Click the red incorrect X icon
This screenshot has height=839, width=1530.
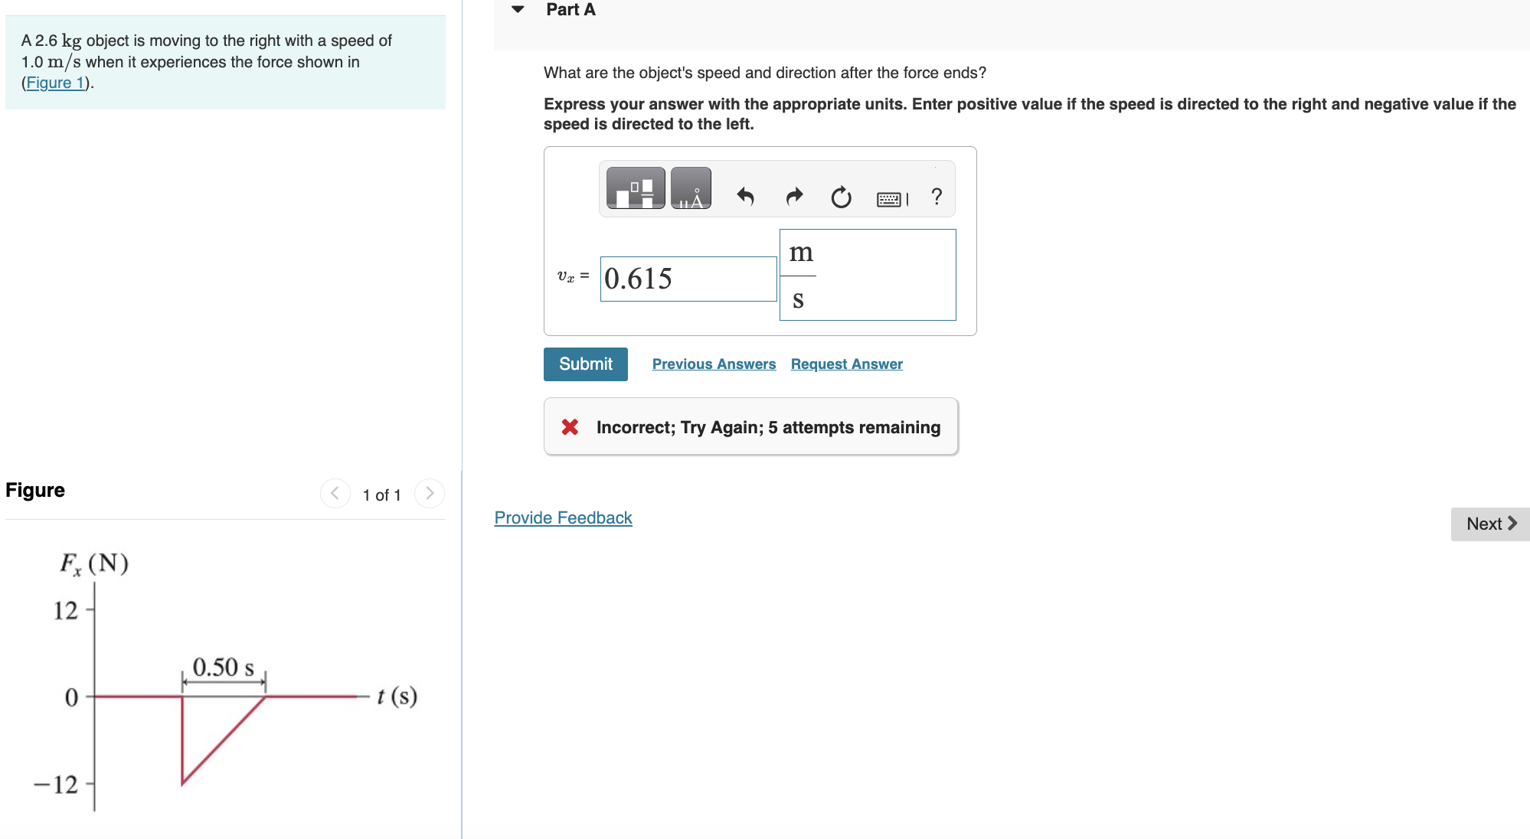(570, 427)
